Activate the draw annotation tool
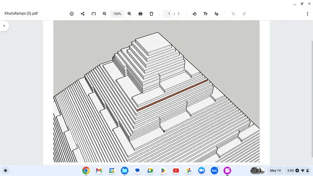This screenshot has width=313, height=176. click(216, 14)
